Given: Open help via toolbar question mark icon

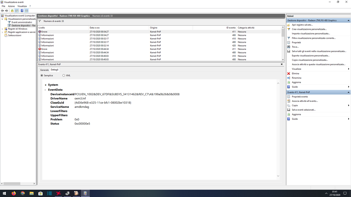Looking at the screenshot, I should click(x=22, y=11).
